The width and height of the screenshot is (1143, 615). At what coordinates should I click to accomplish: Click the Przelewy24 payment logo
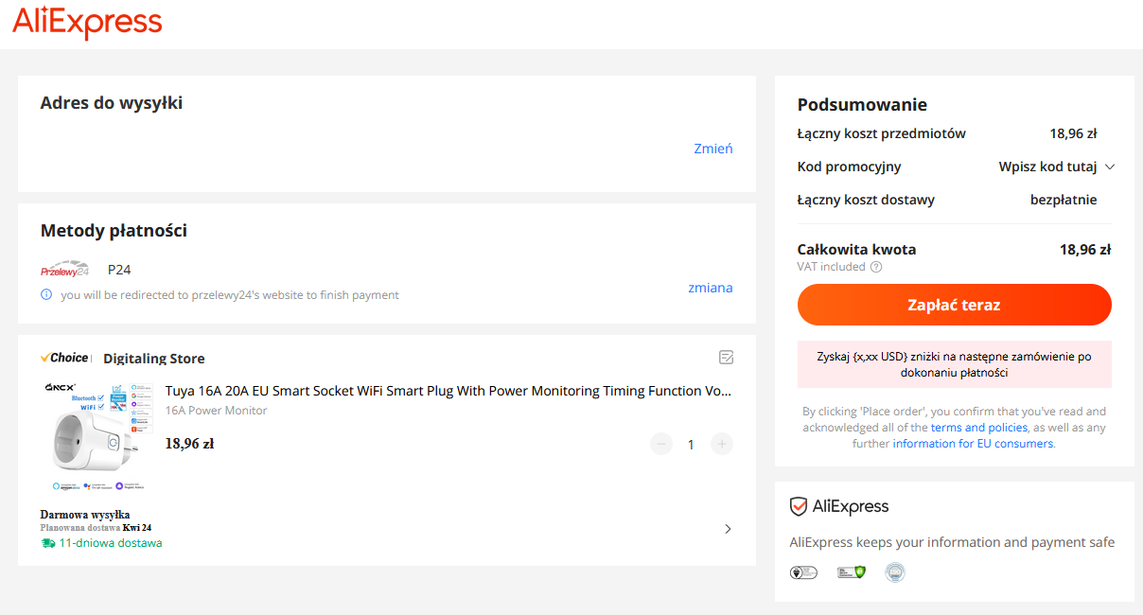tap(64, 270)
